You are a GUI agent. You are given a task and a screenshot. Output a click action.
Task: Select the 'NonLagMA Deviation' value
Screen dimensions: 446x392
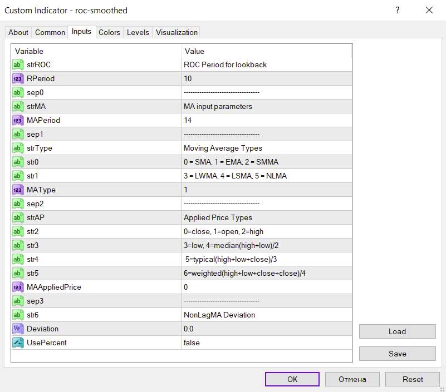pyautogui.click(x=219, y=315)
